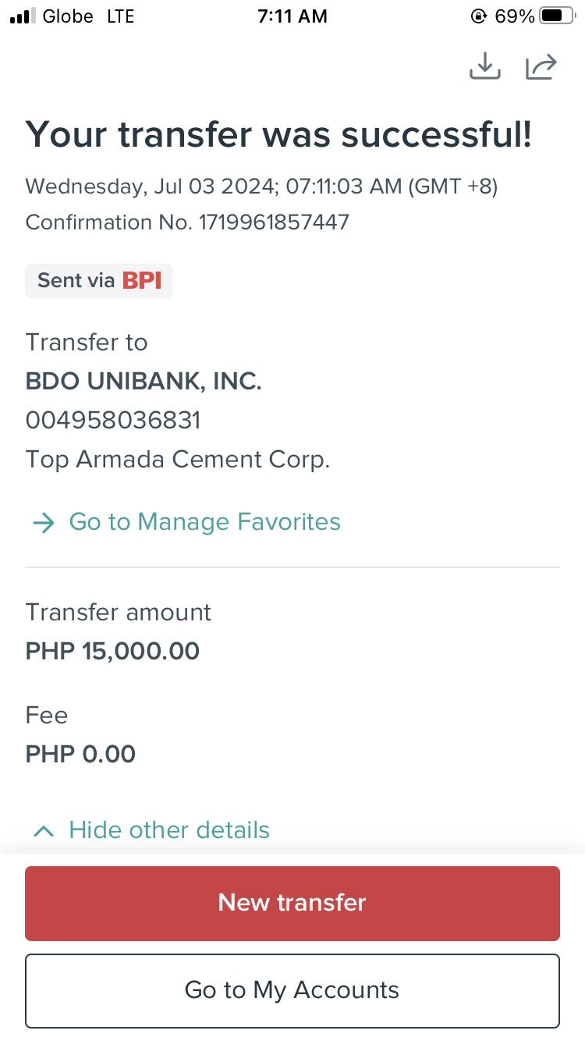Tap the transfer amount PHP 15,000.00
The width and height of the screenshot is (585, 1041).
coord(112,651)
